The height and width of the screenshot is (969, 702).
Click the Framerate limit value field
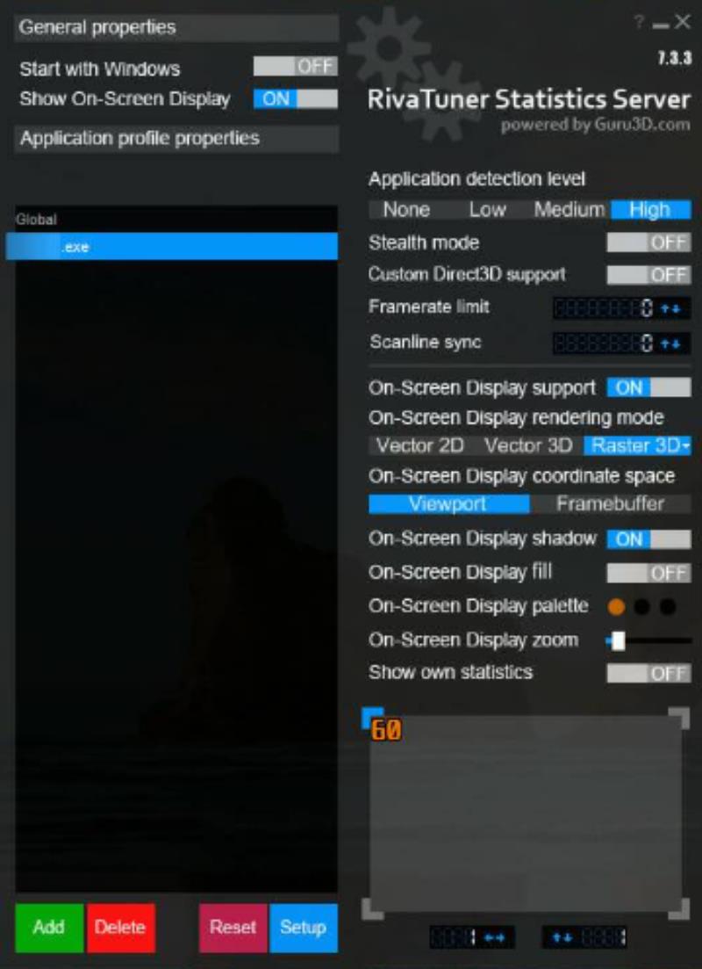603,307
